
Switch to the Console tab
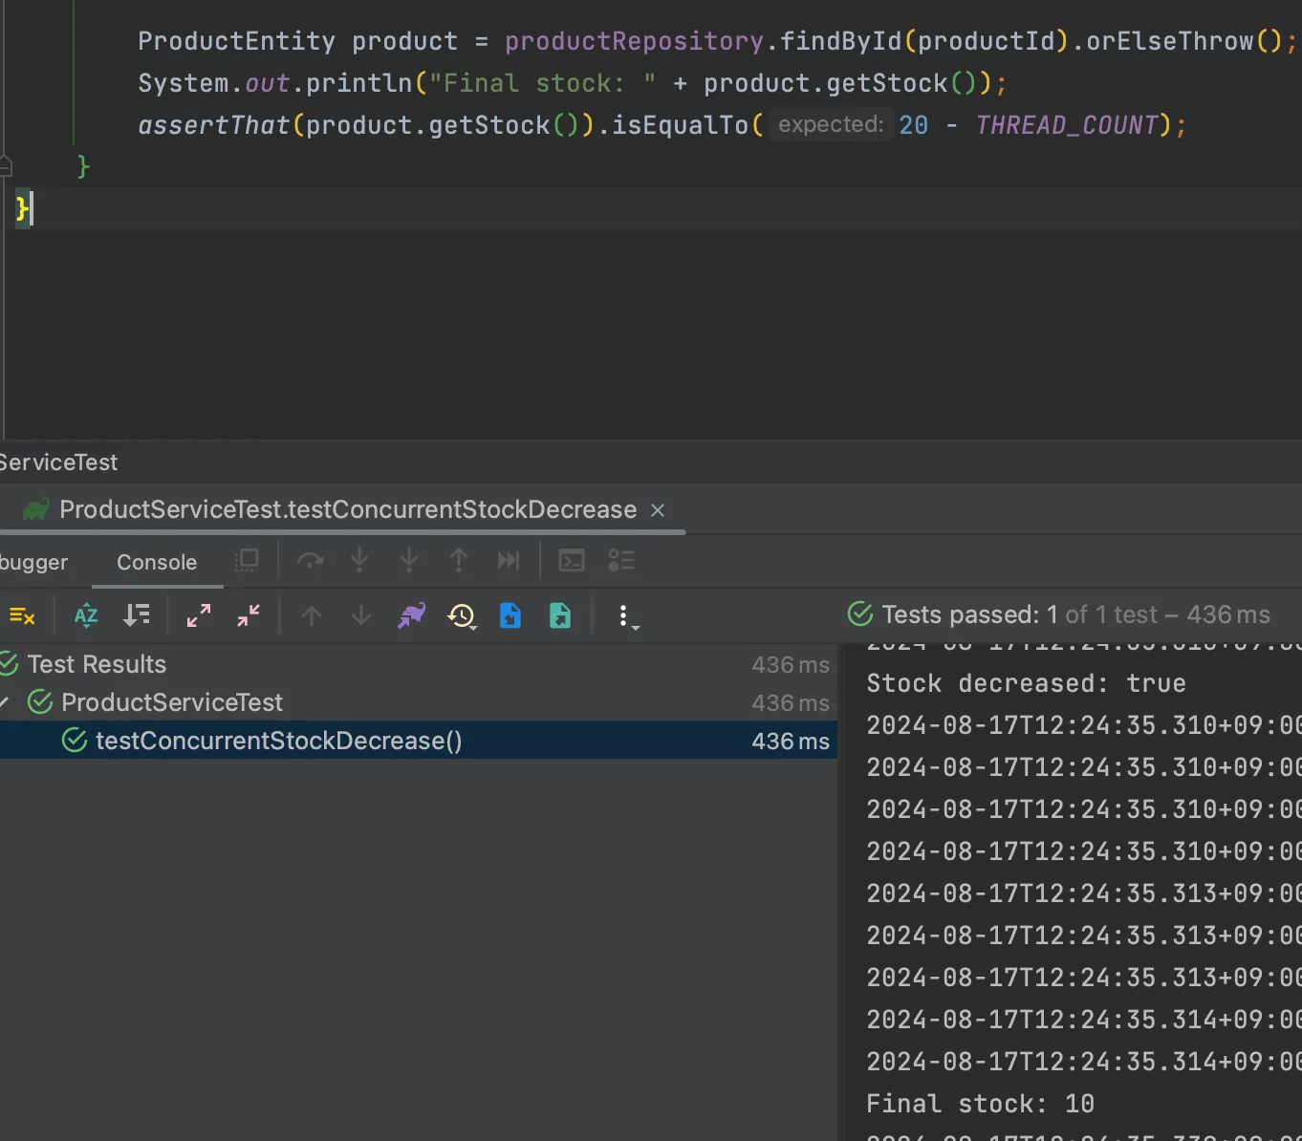[157, 563]
